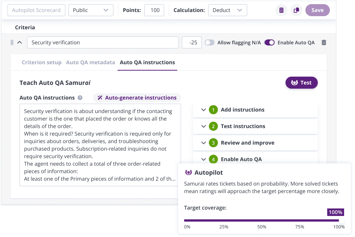Click the duplicate scorecard icon
The width and height of the screenshot is (355, 237).
point(296,10)
